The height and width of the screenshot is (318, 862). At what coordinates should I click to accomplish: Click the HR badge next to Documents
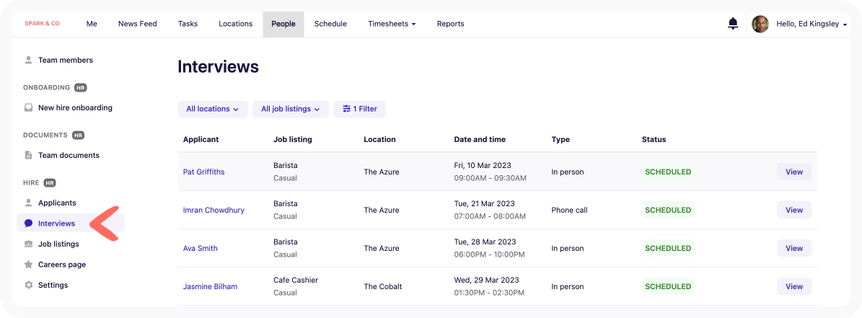coord(78,135)
